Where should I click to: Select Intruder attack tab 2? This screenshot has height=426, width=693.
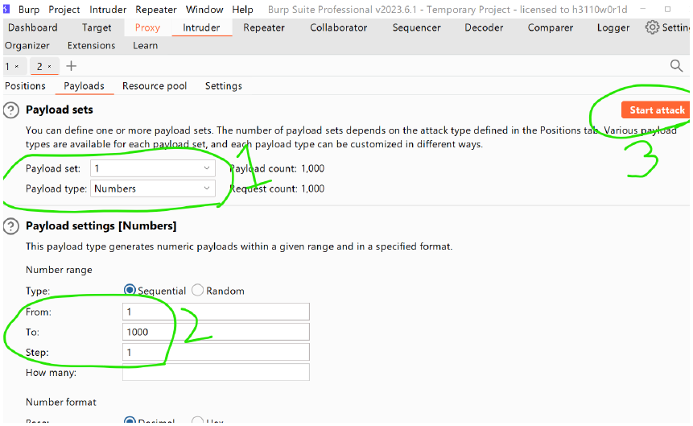(x=39, y=67)
